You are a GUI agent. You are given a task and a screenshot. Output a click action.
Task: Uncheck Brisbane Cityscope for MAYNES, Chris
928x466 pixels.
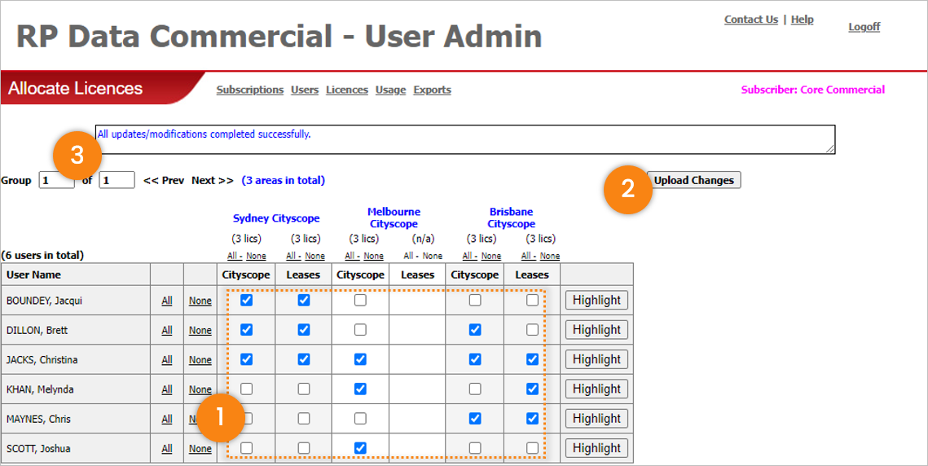[x=475, y=419]
